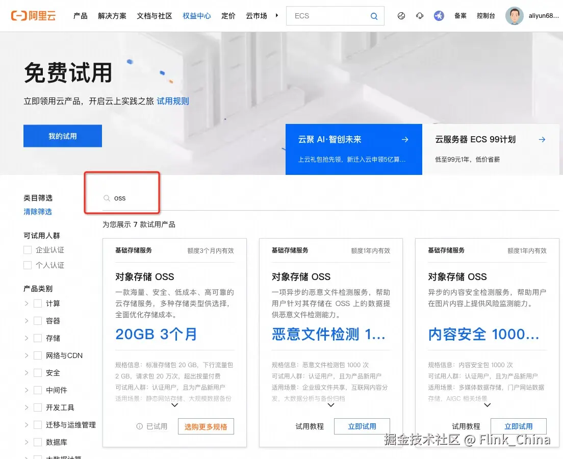
Task: Open the customer service headset icon
Action: [x=419, y=16]
